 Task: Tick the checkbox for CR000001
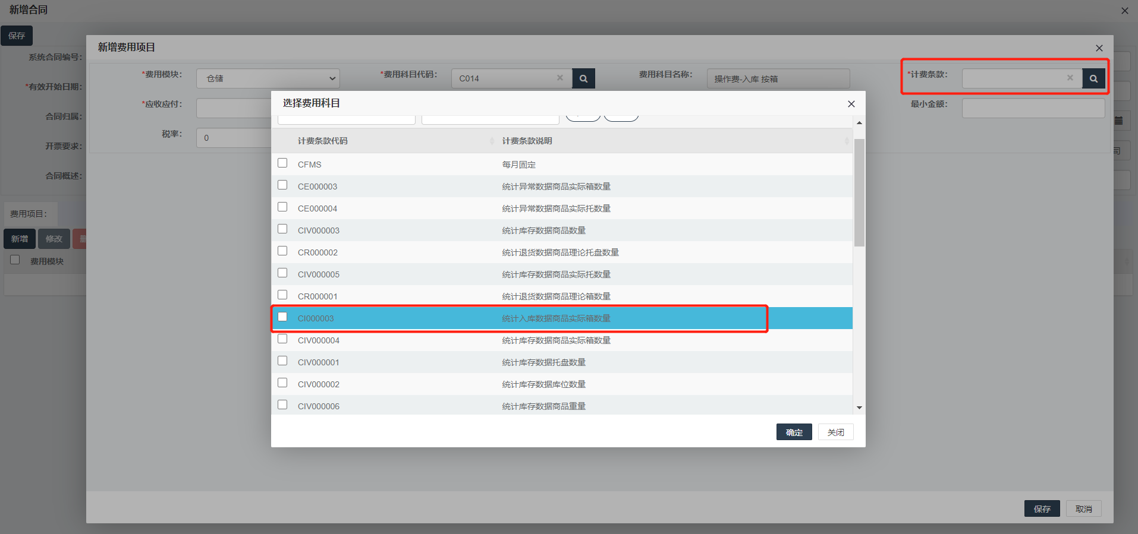click(282, 295)
